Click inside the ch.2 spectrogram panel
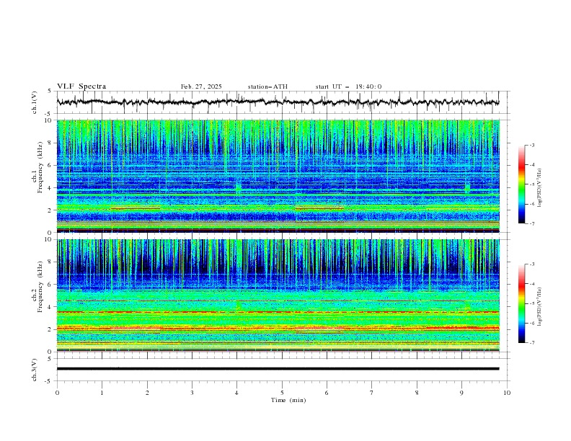This screenshot has width=571, height=441. coord(278,295)
